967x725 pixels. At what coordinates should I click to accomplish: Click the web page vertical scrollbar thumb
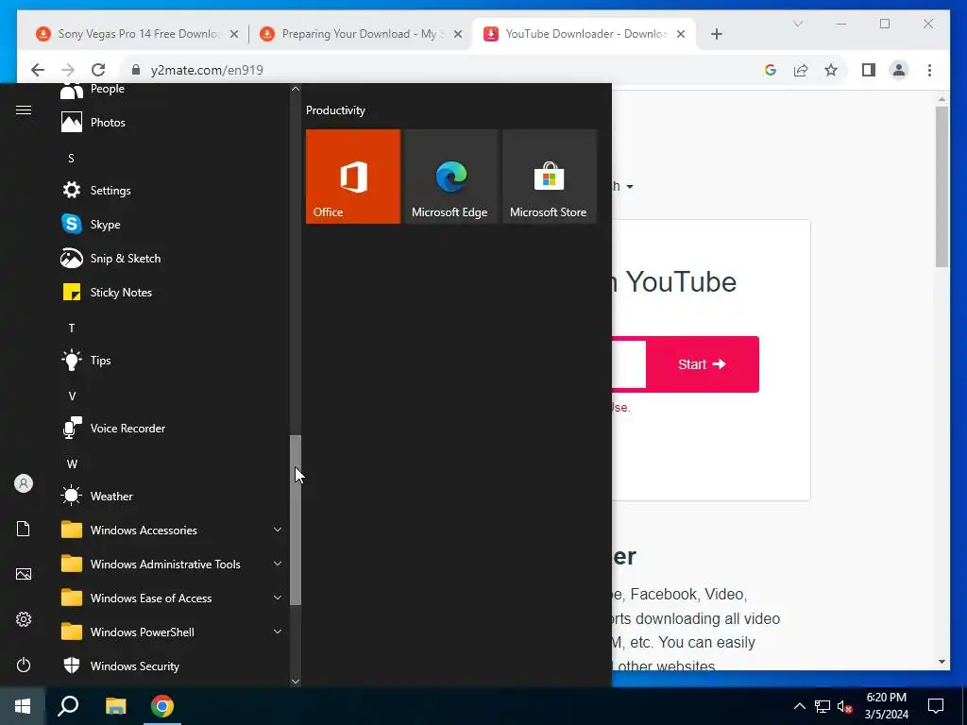pos(942,187)
